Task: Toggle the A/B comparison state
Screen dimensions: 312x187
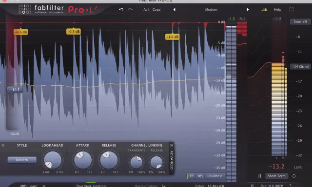Action: point(146,10)
